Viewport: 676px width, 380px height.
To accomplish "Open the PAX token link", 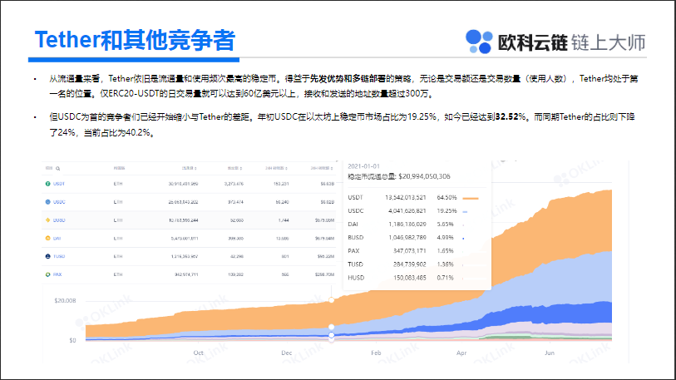I will (57, 274).
